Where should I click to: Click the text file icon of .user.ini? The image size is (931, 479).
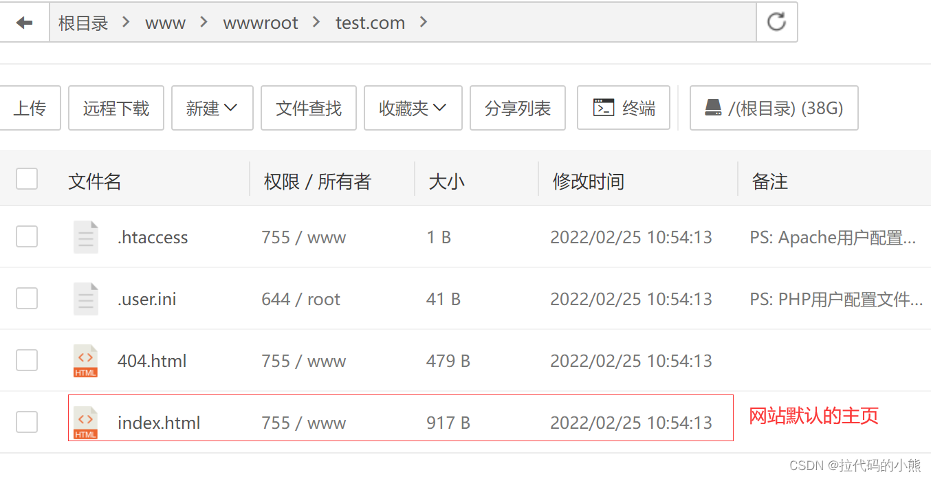coord(85,298)
